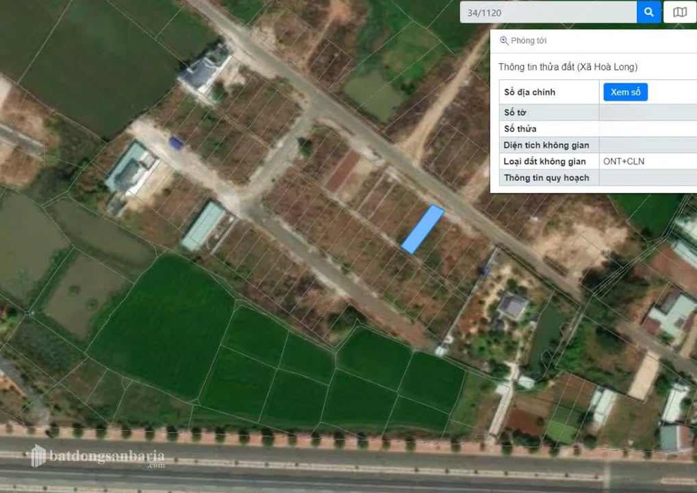
Task: Click the blue magnifier search button
Action: point(648,12)
